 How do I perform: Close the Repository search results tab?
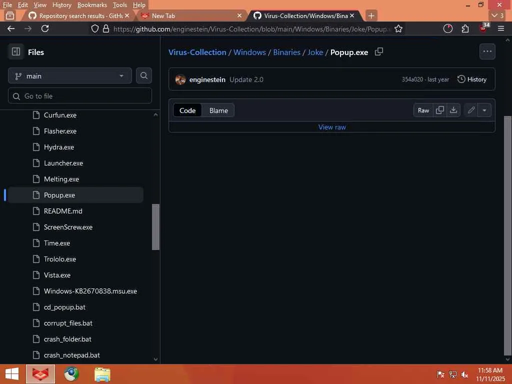tap(127, 15)
